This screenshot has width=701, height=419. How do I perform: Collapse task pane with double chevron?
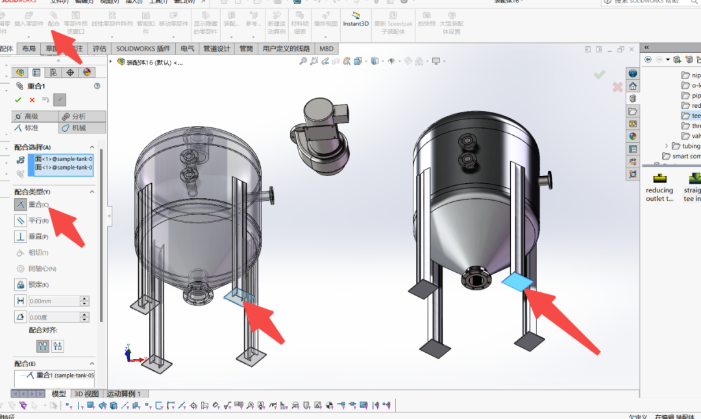(646, 47)
